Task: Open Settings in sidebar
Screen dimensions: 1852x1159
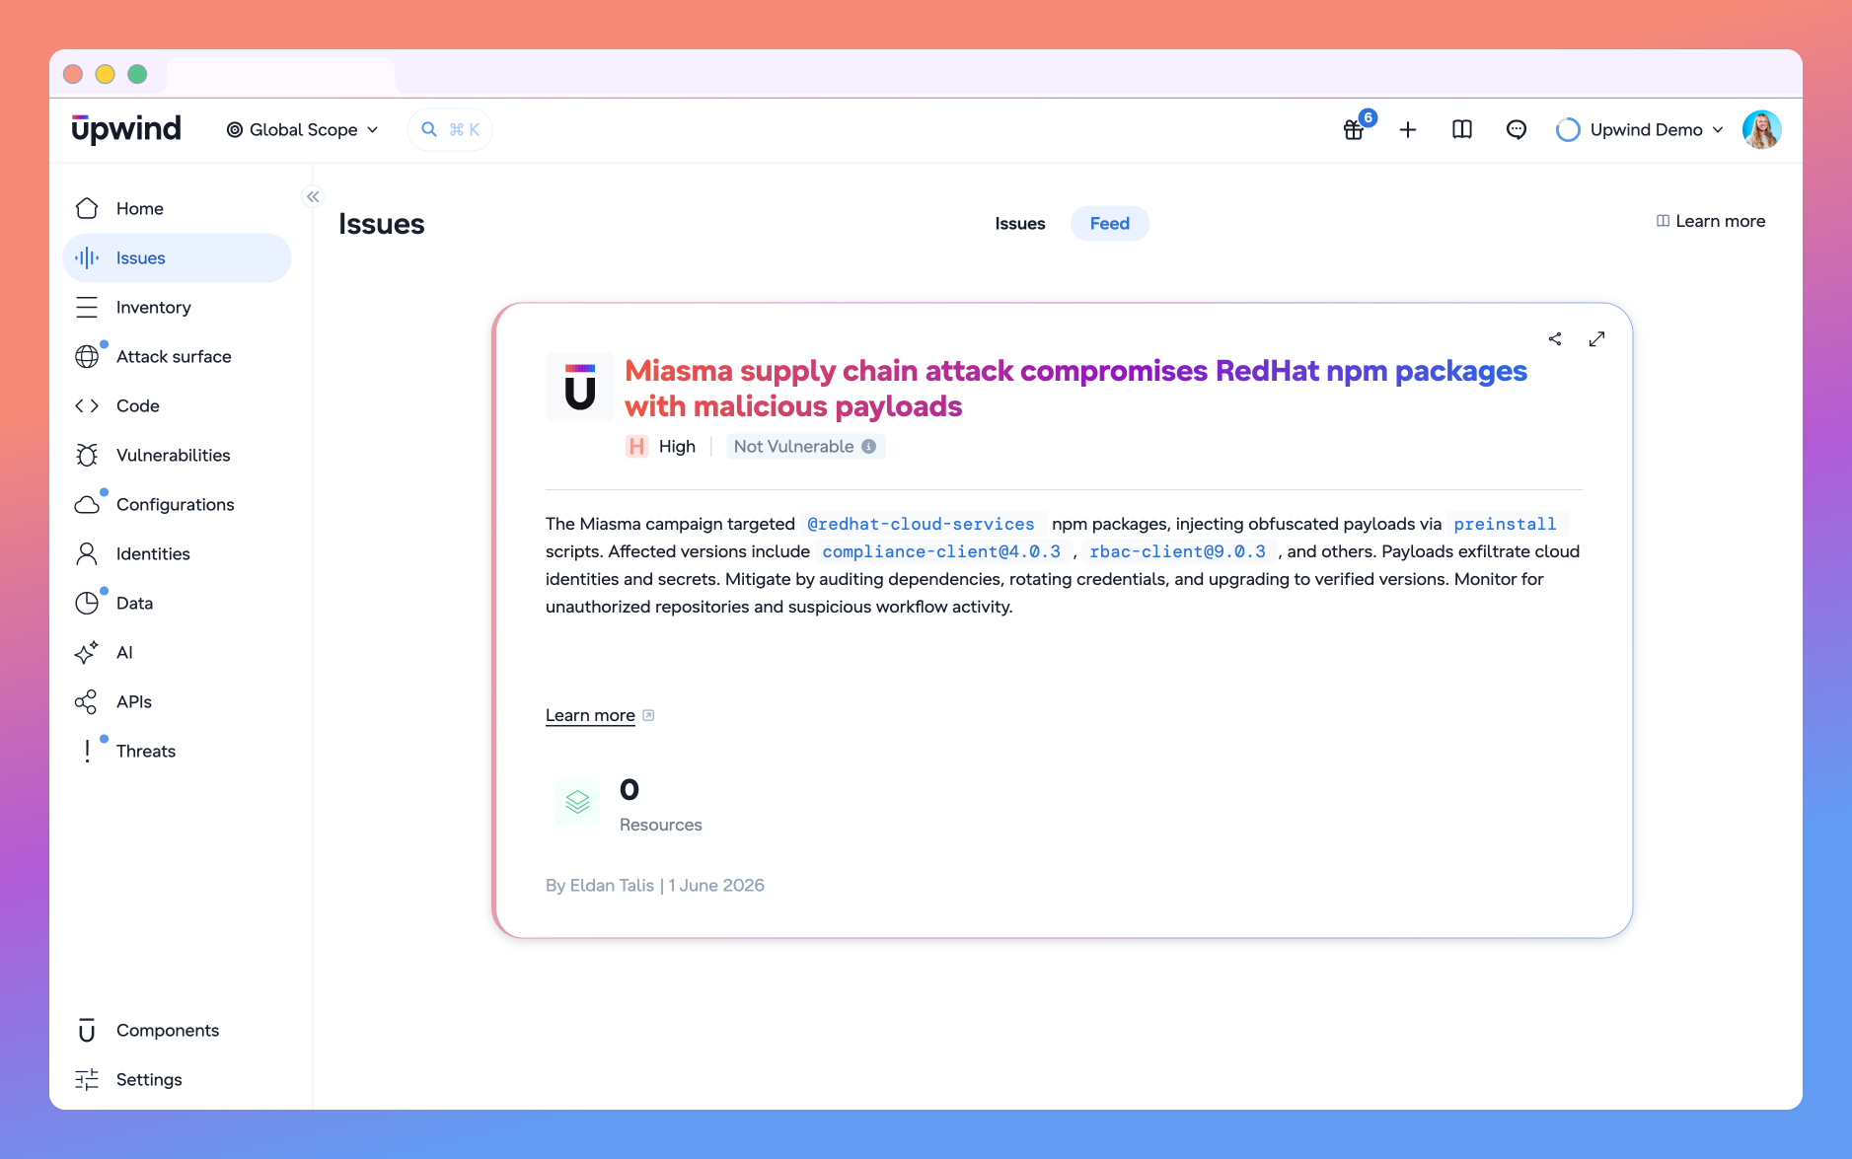Action: click(178, 1079)
